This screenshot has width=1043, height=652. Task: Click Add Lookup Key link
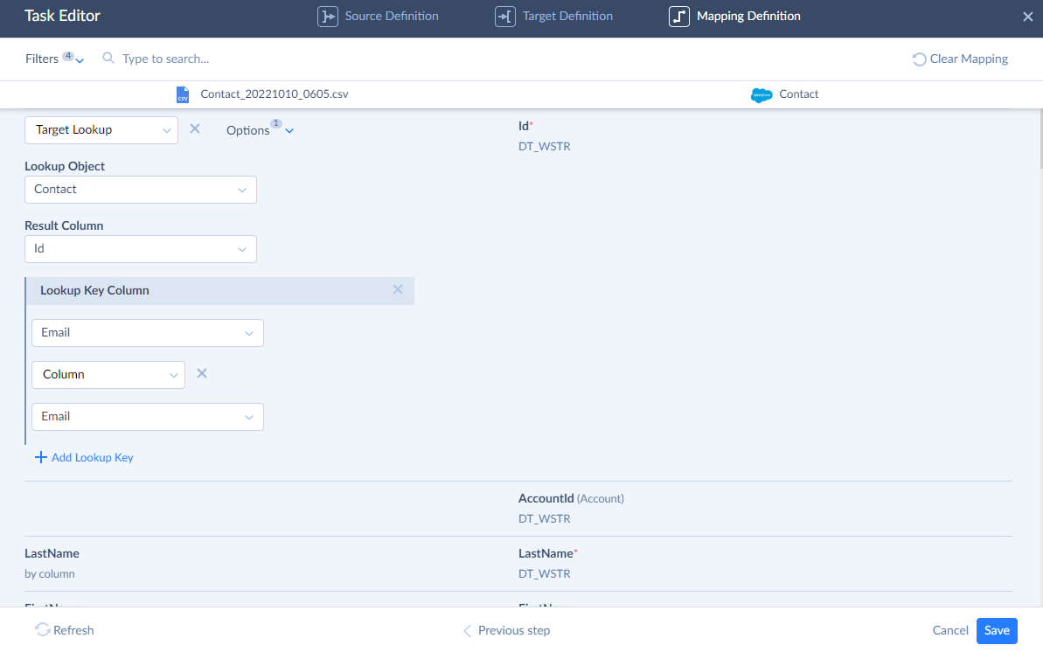84,457
